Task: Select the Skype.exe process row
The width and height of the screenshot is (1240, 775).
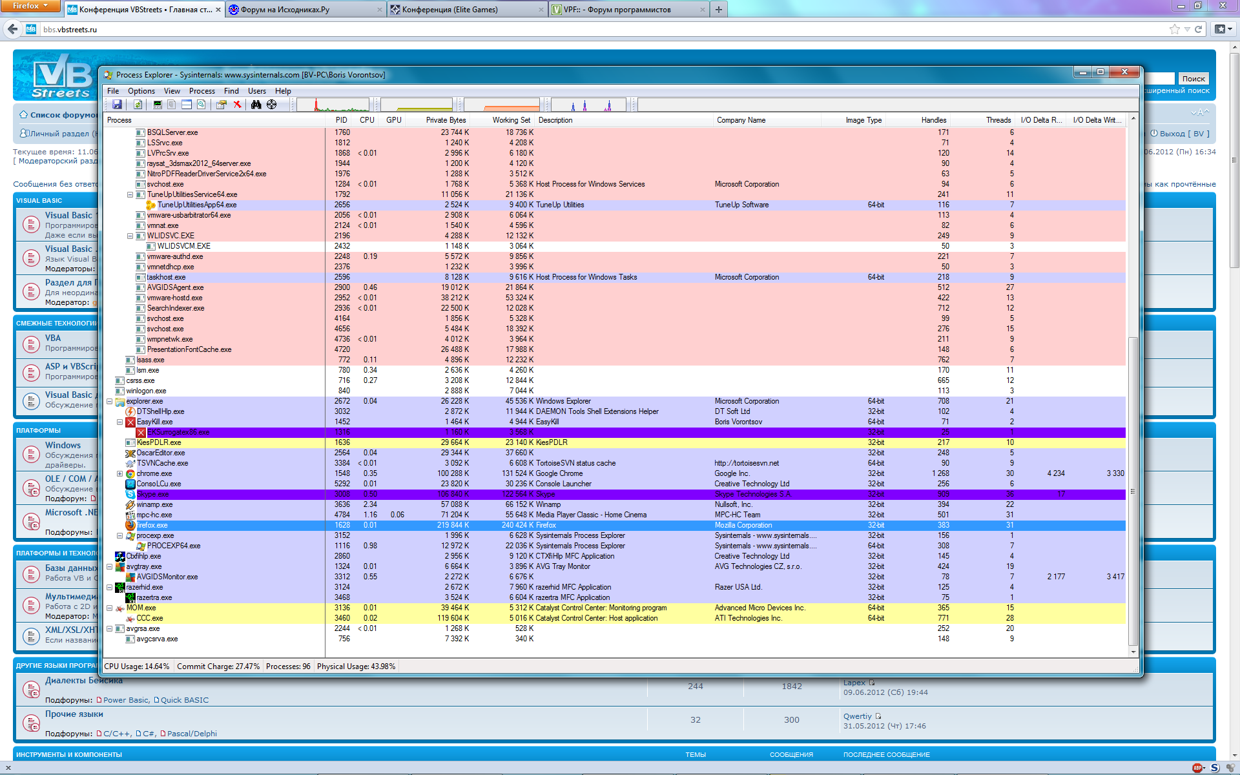Action: point(153,494)
